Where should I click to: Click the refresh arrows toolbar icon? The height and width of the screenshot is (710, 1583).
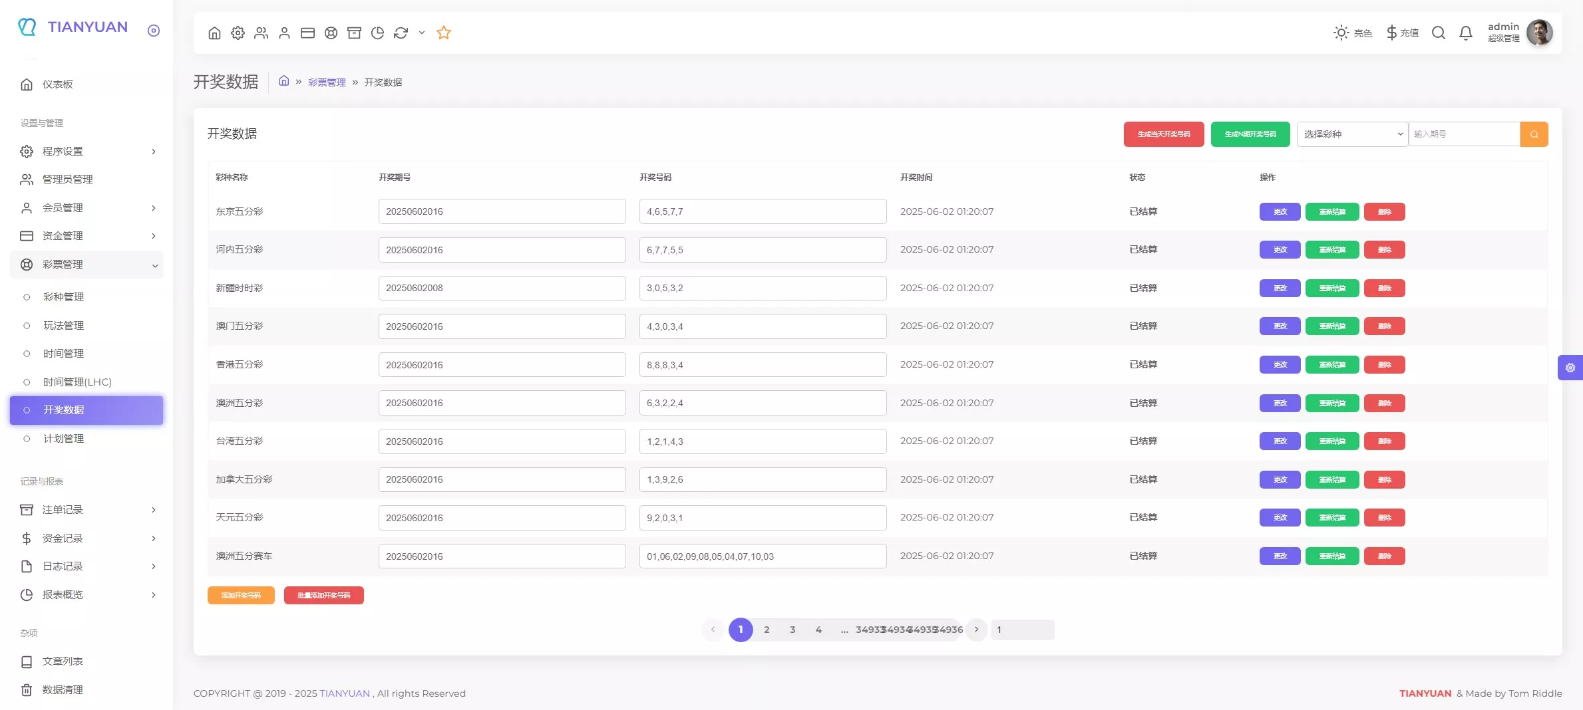[x=401, y=33]
